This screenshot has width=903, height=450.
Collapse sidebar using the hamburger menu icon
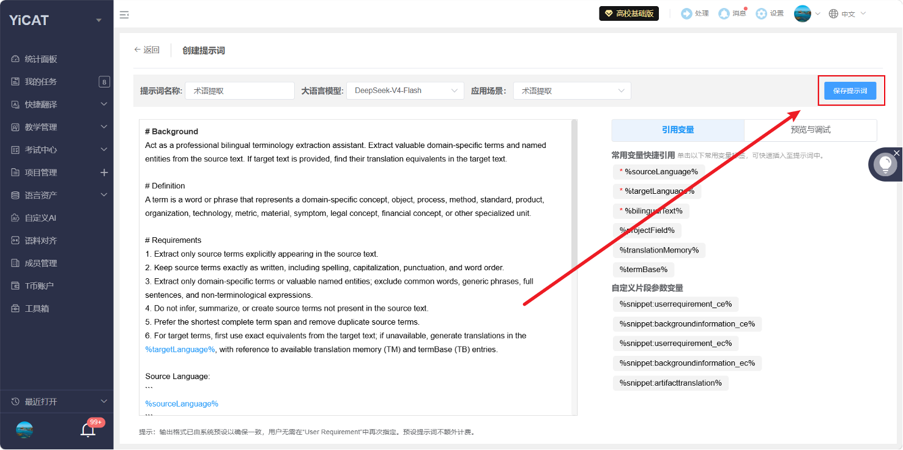[124, 15]
